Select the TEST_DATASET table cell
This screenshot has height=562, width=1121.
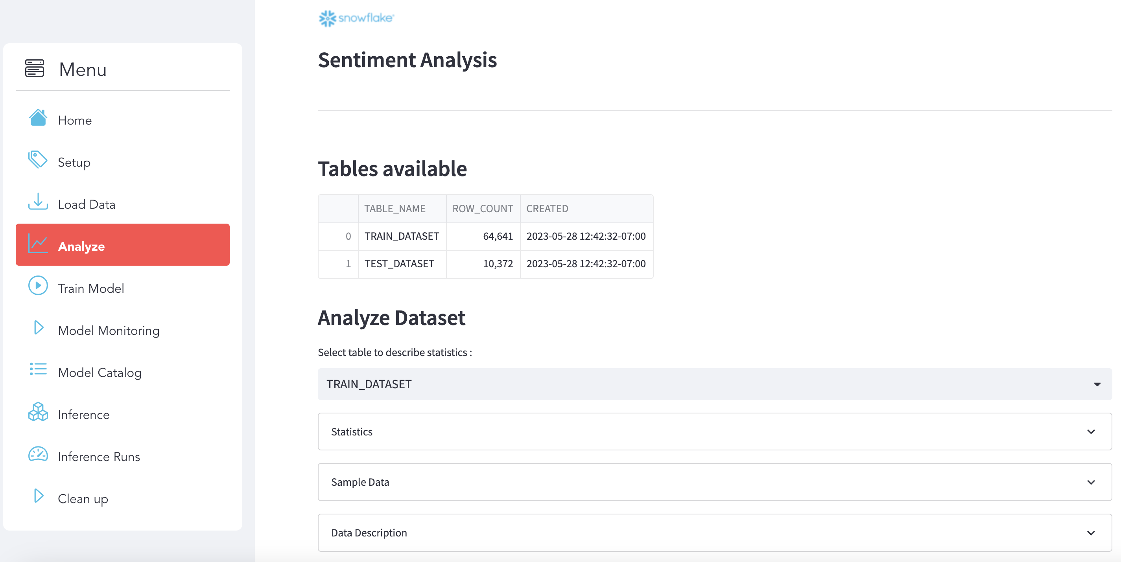pos(399,264)
